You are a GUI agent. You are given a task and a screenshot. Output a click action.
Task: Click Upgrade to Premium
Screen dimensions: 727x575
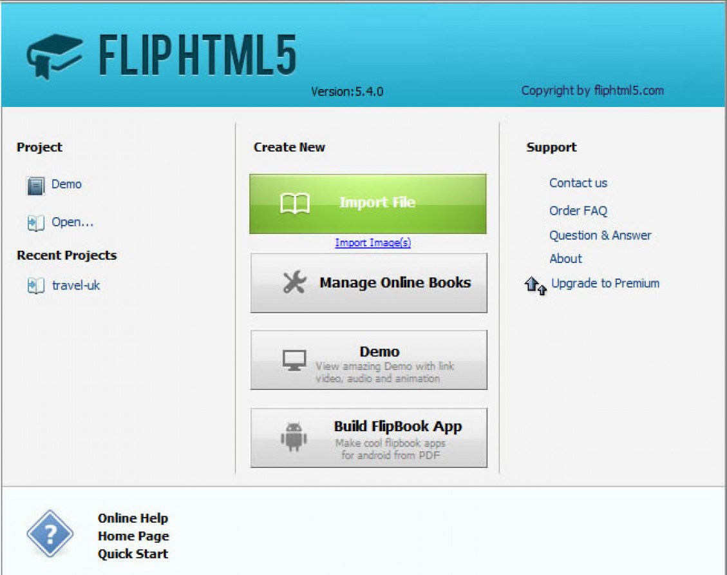[605, 283]
